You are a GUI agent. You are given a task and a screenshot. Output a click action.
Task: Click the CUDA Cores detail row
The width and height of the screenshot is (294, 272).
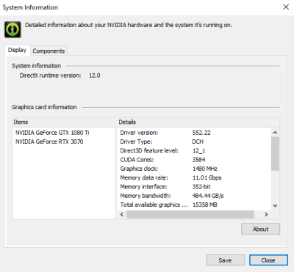point(194,160)
